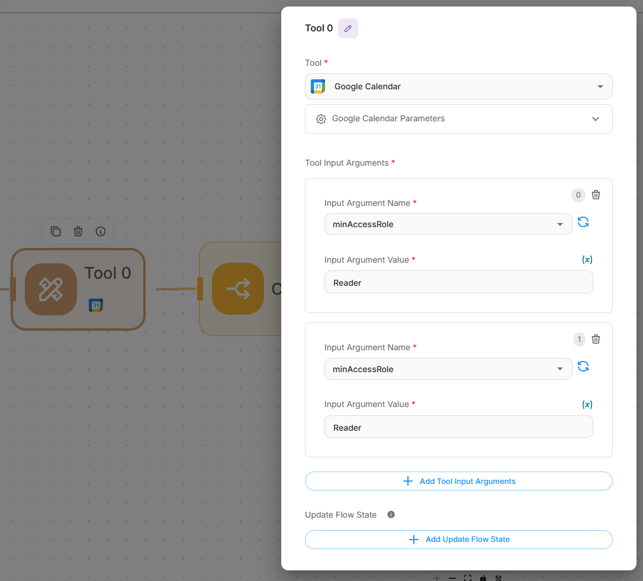Click the info icon above Tool 0 node
The width and height of the screenshot is (643, 581).
(x=101, y=231)
